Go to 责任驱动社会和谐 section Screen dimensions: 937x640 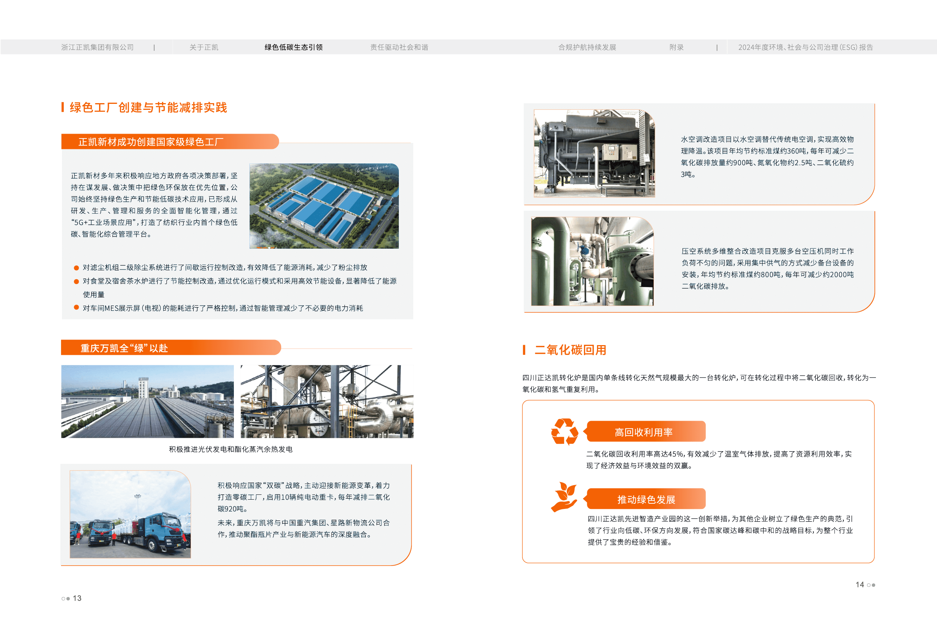coord(399,47)
